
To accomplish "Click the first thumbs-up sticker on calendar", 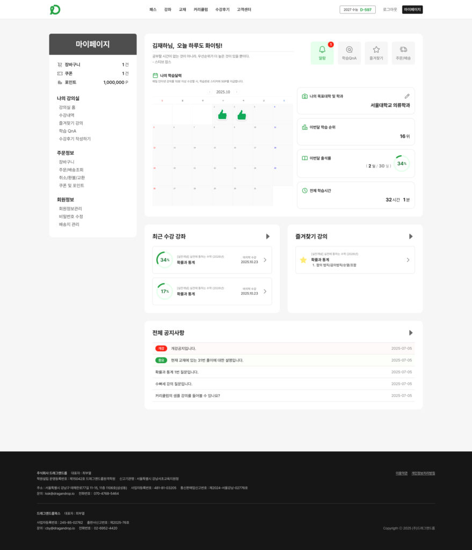I will [222, 114].
